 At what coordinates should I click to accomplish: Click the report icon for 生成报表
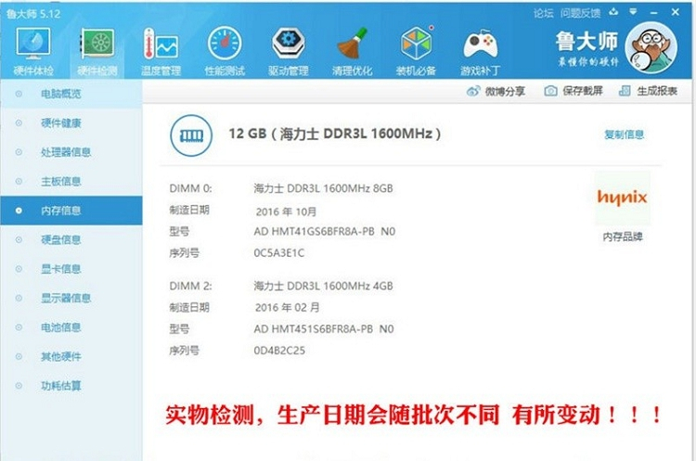[x=625, y=91]
